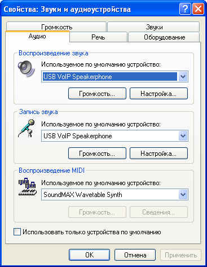The height and width of the screenshot is (267, 207).
Task: Click the dialog title bar text
Action: coord(67,9)
